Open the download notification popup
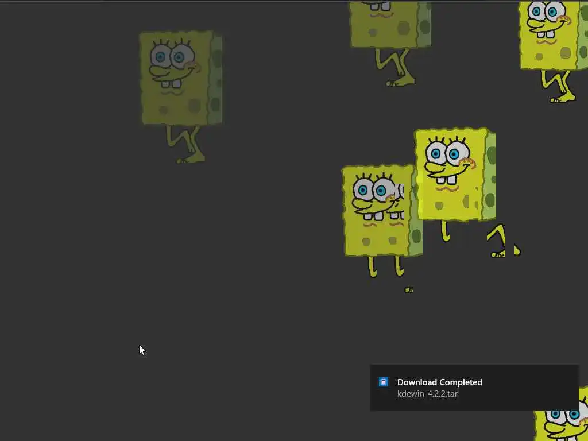The width and height of the screenshot is (588, 441). point(474,388)
